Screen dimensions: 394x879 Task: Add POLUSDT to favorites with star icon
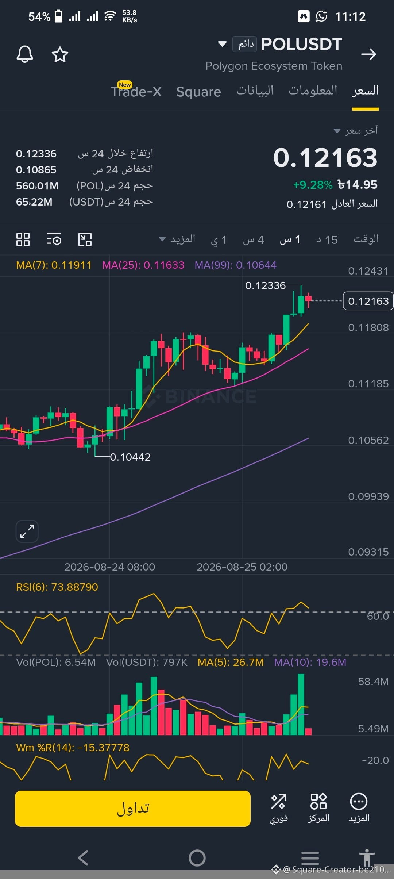tap(60, 54)
